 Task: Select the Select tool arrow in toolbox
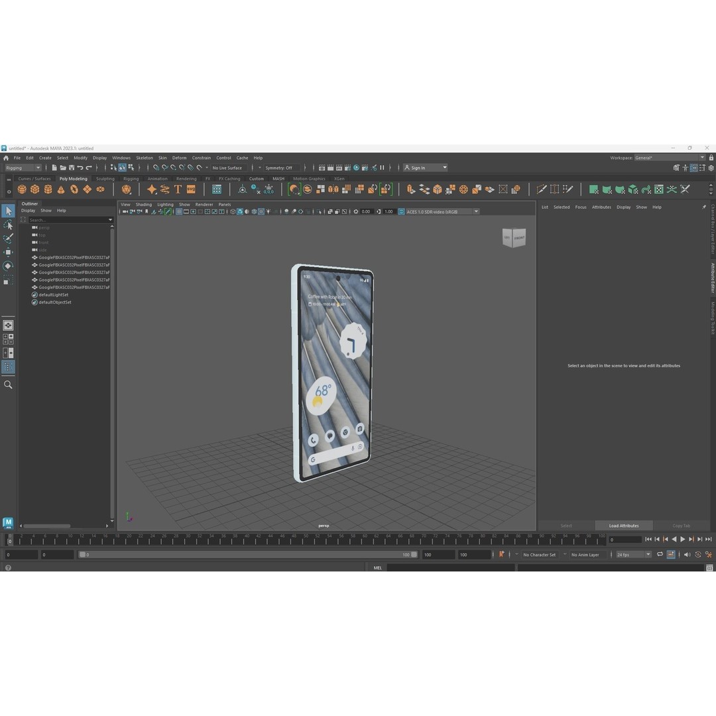(8, 211)
